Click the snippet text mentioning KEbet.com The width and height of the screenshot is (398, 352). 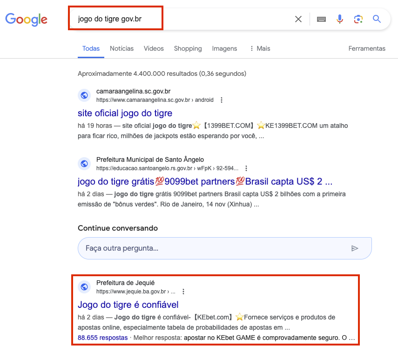(x=206, y=322)
